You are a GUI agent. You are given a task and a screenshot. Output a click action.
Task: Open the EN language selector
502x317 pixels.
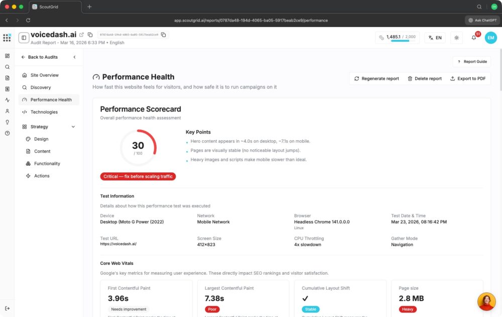click(435, 38)
